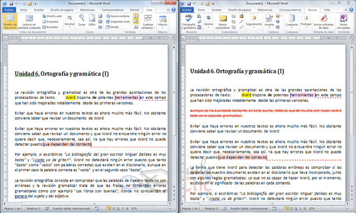Save Documento1 with quick access icon
Viewport: 356px width, 213px height.
(x=189, y=4)
